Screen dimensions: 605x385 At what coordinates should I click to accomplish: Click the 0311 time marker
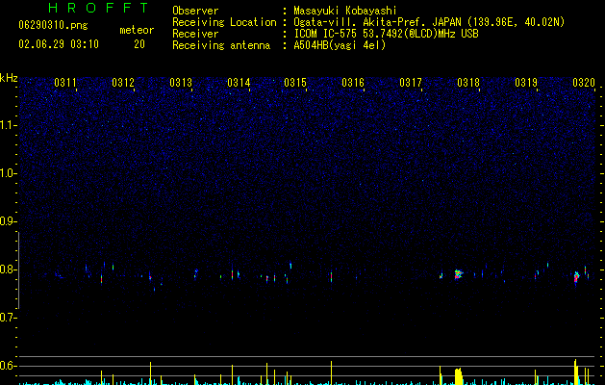[65, 83]
